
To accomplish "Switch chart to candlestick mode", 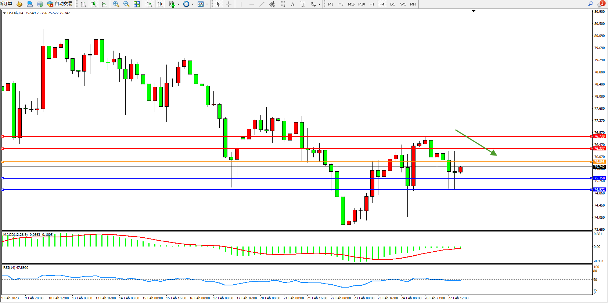I will [94, 4].
